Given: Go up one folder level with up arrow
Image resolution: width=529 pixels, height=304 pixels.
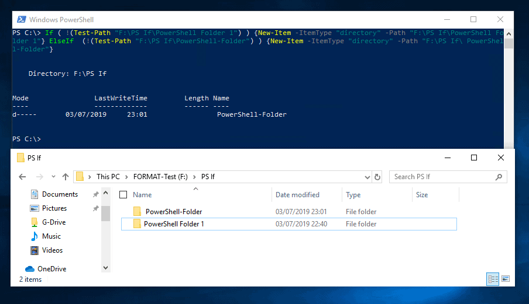Looking at the screenshot, I should [66, 177].
